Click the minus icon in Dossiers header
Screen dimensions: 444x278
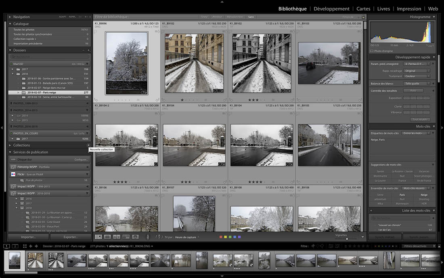point(84,51)
